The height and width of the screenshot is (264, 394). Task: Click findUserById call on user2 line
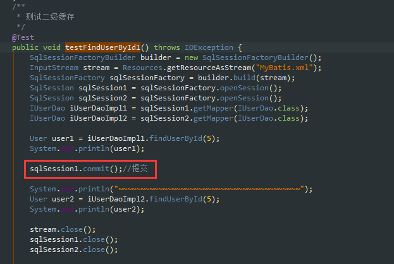click(176, 199)
